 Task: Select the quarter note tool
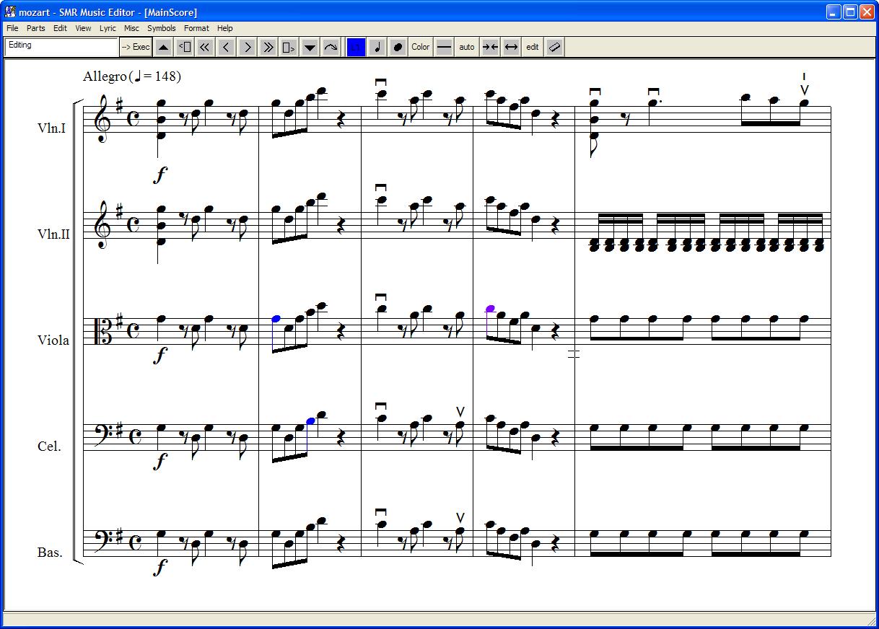click(x=377, y=47)
